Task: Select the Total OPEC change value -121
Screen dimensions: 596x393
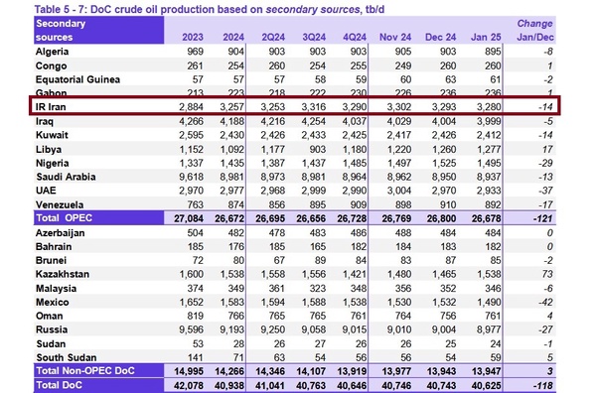Action: point(542,218)
